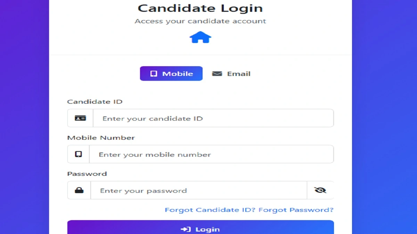Toggle password visibility with the eye icon
Viewport: 417px width, 234px height.
tap(320, 190)
